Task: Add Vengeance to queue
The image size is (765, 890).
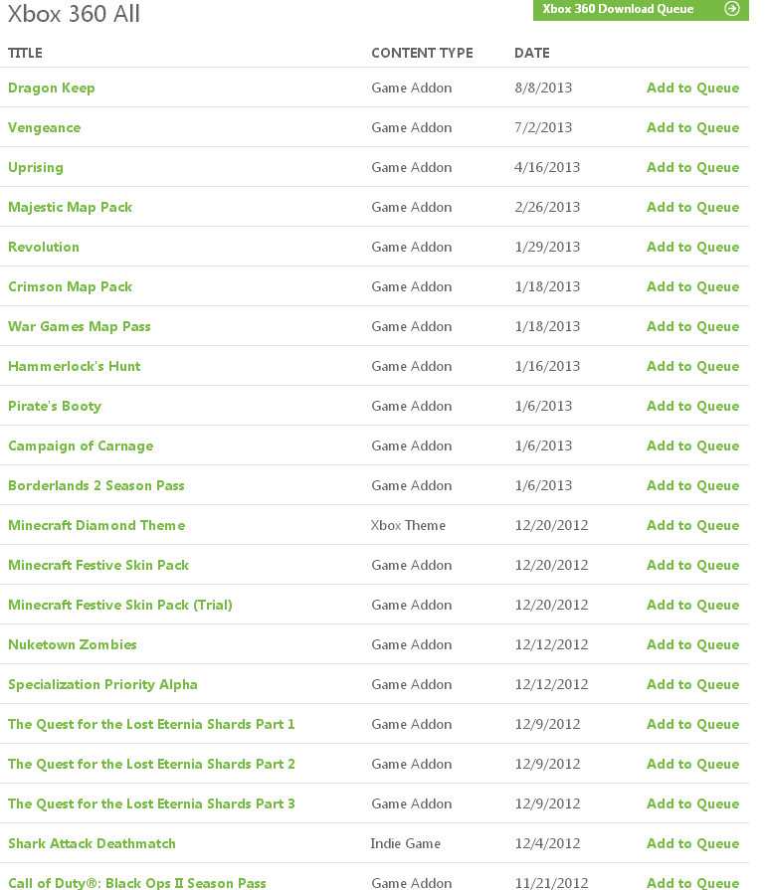Action: [x=692, y=127]
